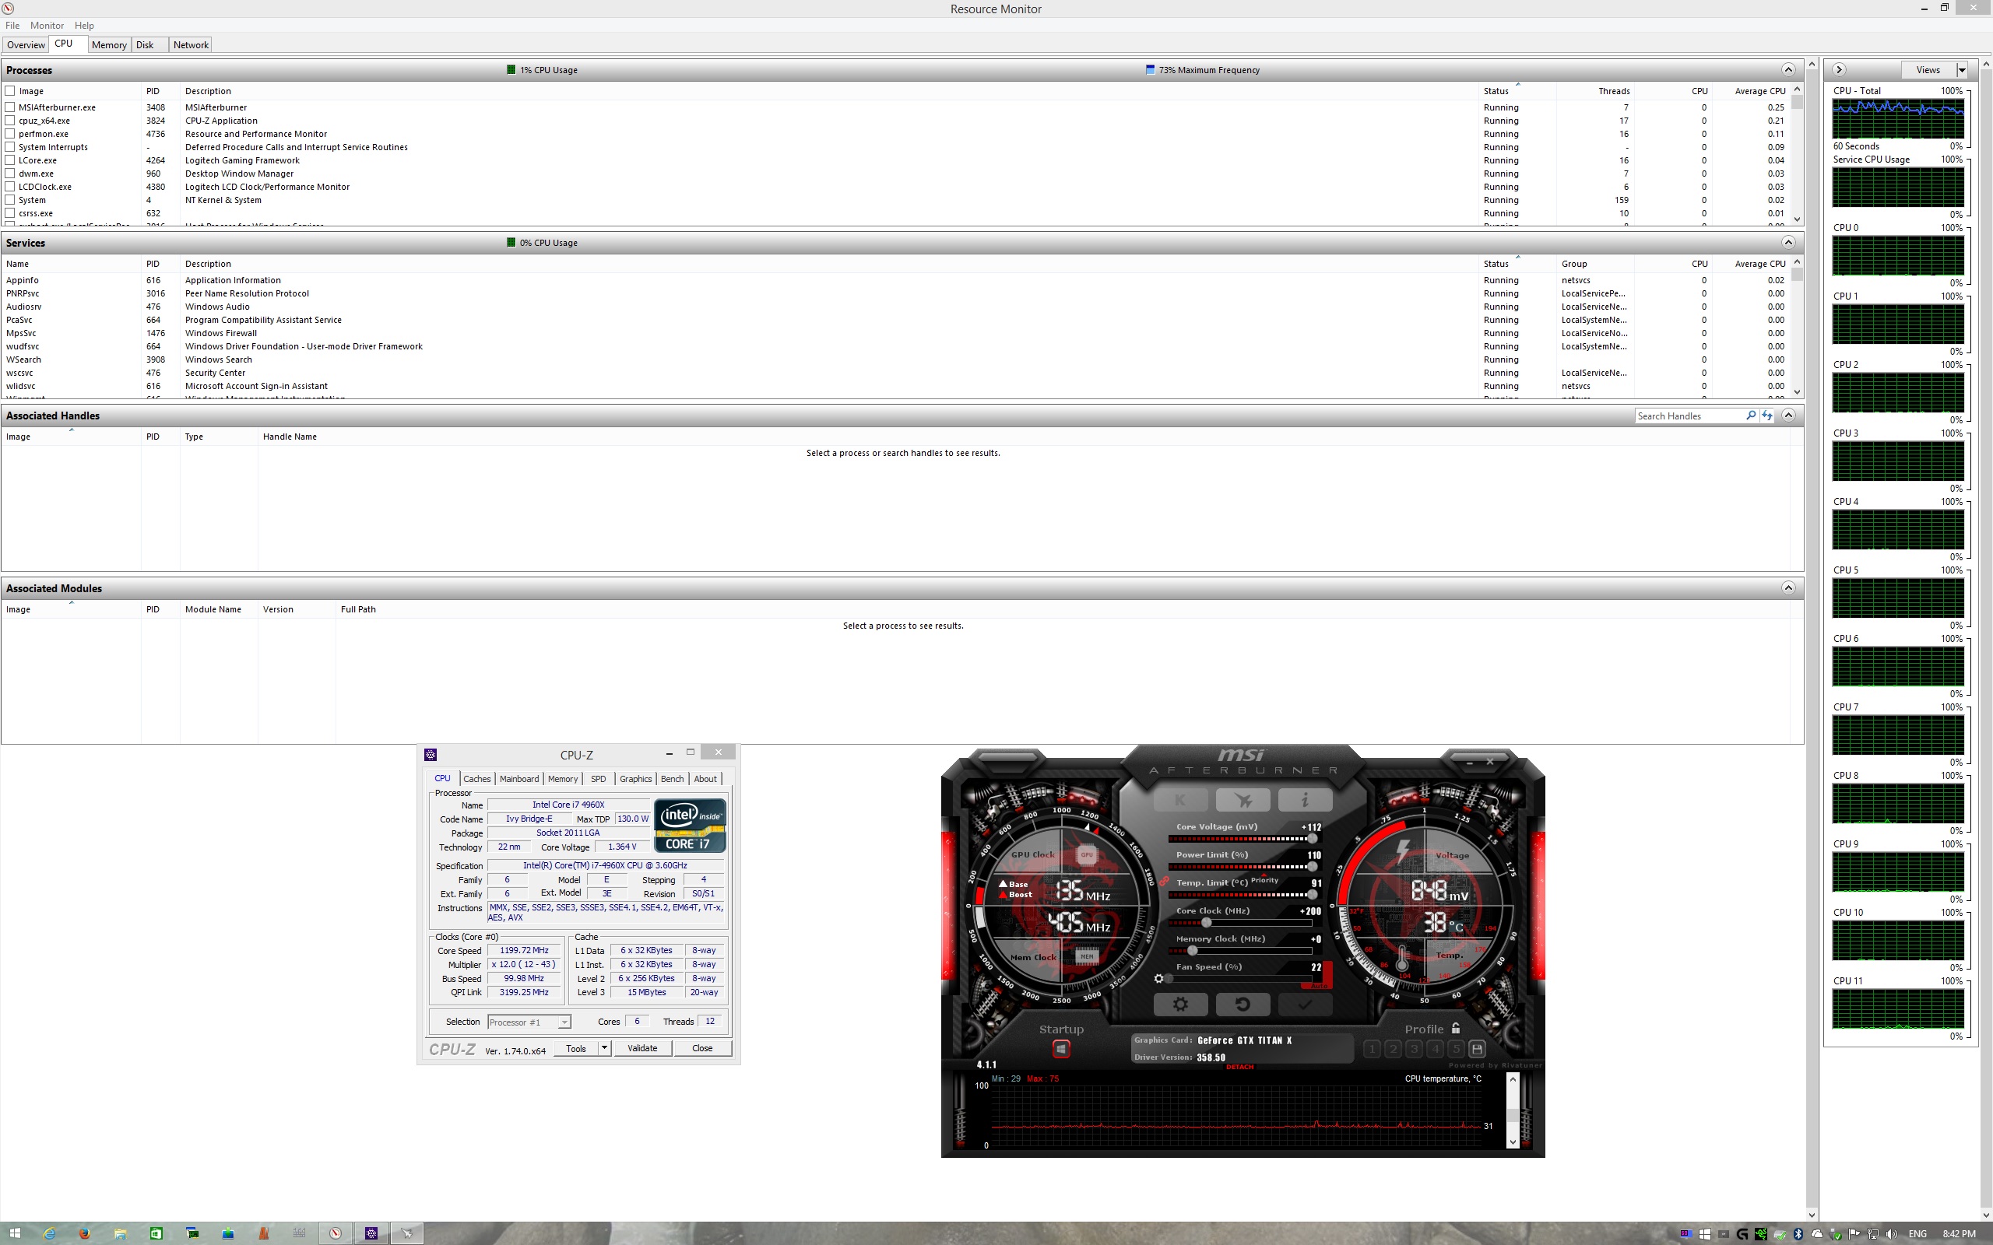Open Afterburner settings gear button
This screenshot has width=1993, height=1245.
[x=1179, y=1004]
